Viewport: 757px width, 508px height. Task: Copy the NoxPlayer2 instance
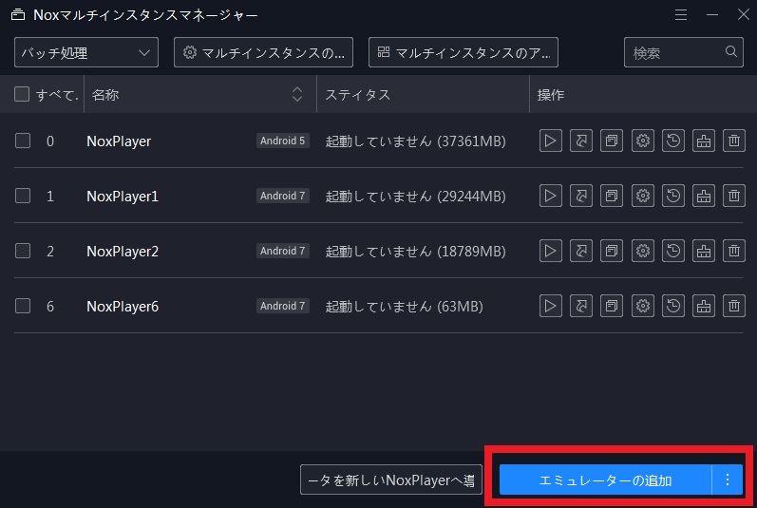coord(612,251)
